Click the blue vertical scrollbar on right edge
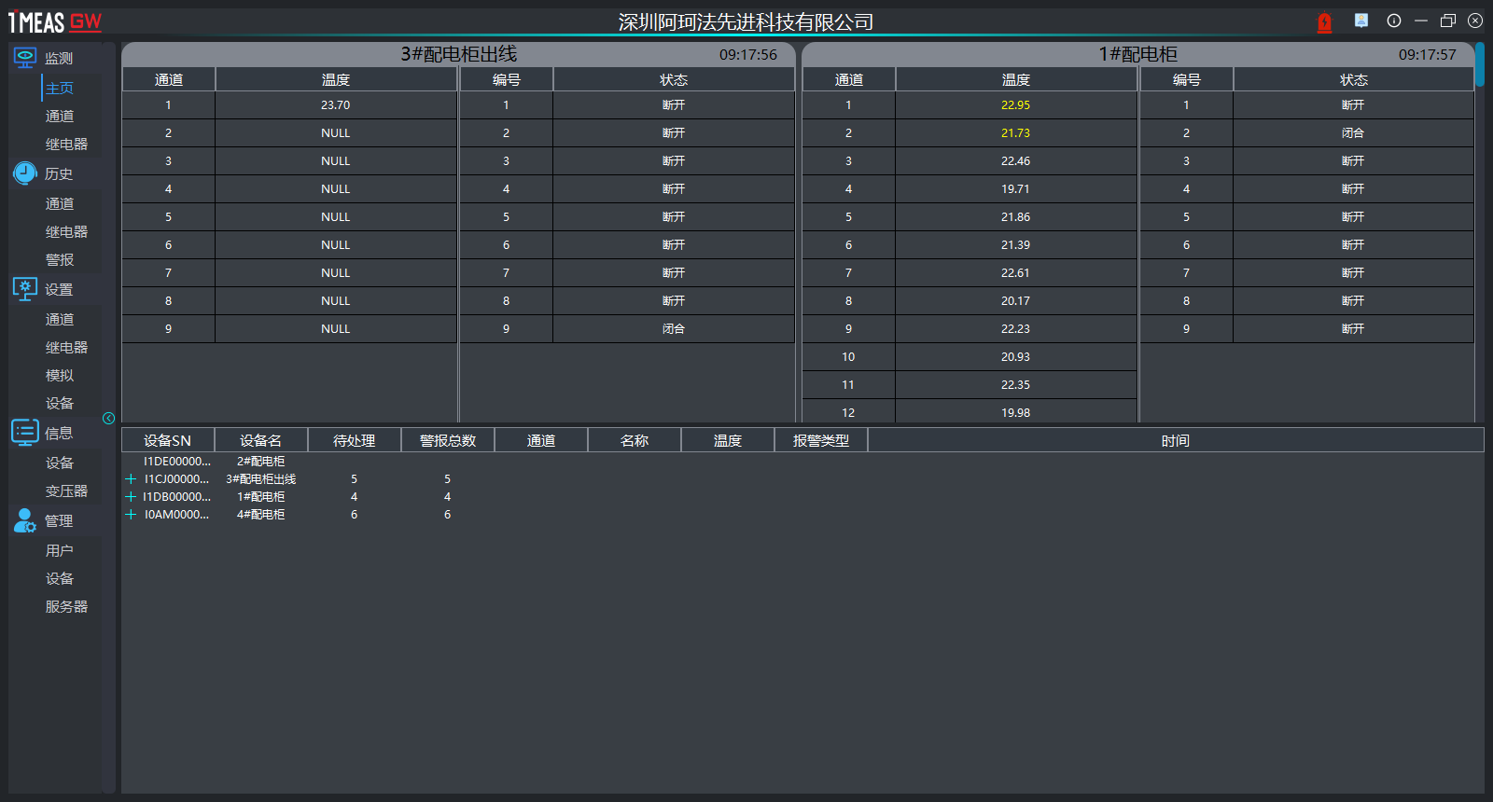The image size is (1493, 802). pos(1480,65)
